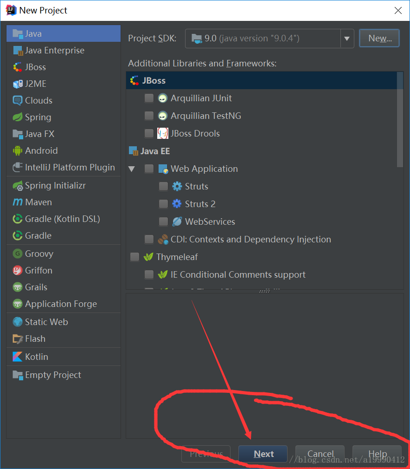The height and width of the screenshot is (469, 410).
Task: Select the Android project type
Action: pos(64,151)
